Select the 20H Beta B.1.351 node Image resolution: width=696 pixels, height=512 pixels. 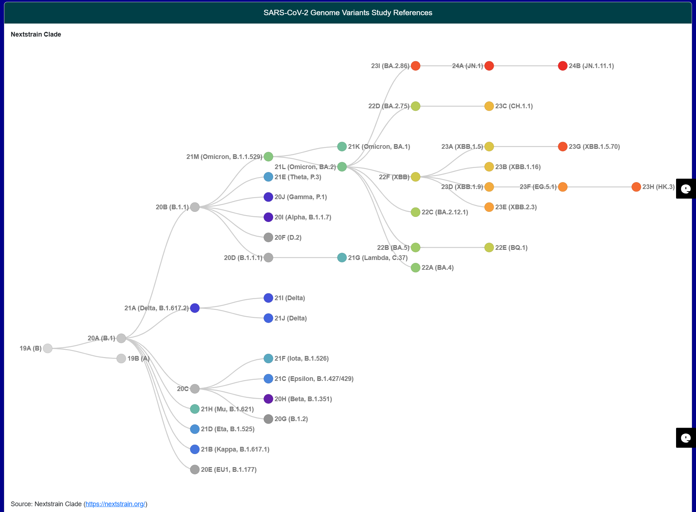(268, 399)
